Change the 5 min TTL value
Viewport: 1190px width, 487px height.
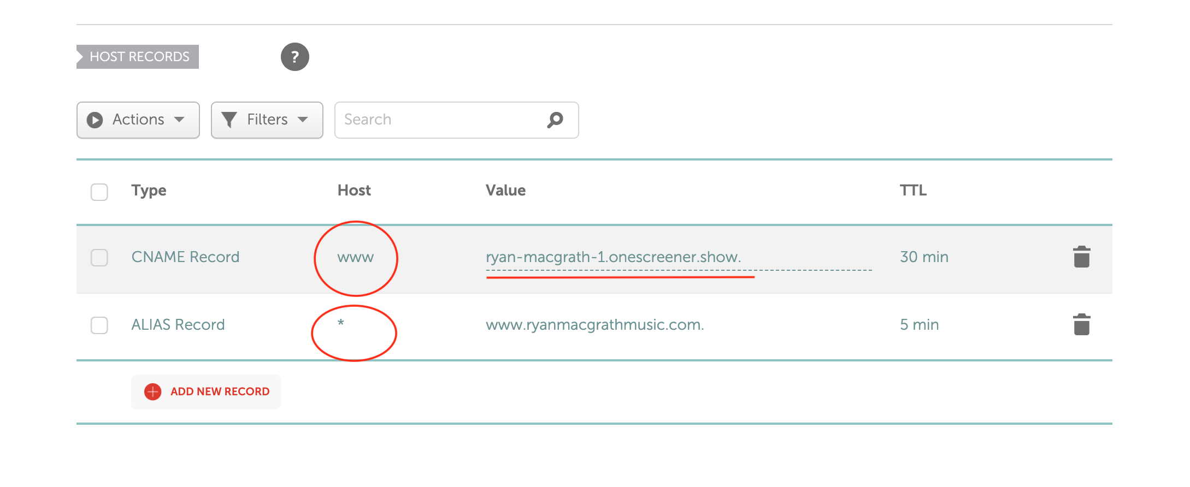pyautogui.click(x=920, y=324)
